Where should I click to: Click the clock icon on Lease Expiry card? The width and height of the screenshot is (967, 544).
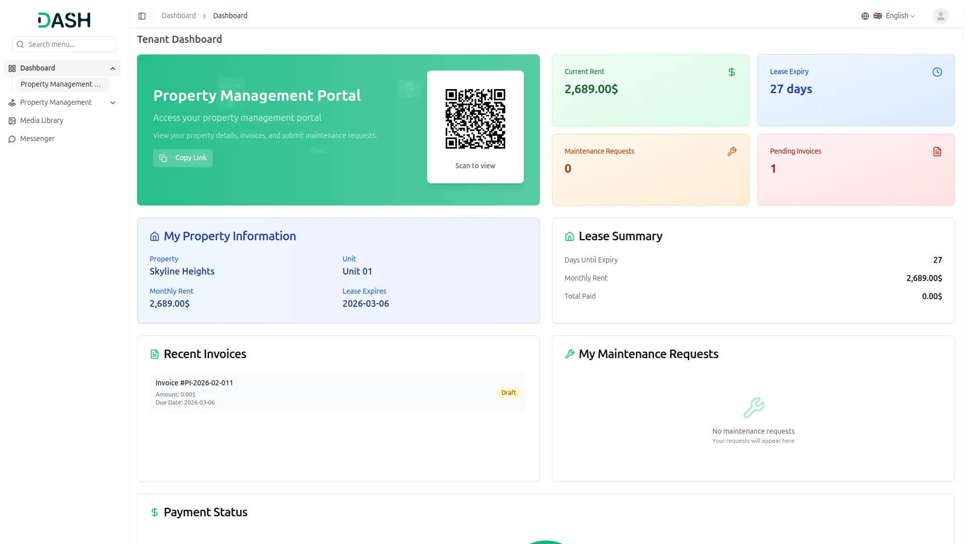click(937, 72)
